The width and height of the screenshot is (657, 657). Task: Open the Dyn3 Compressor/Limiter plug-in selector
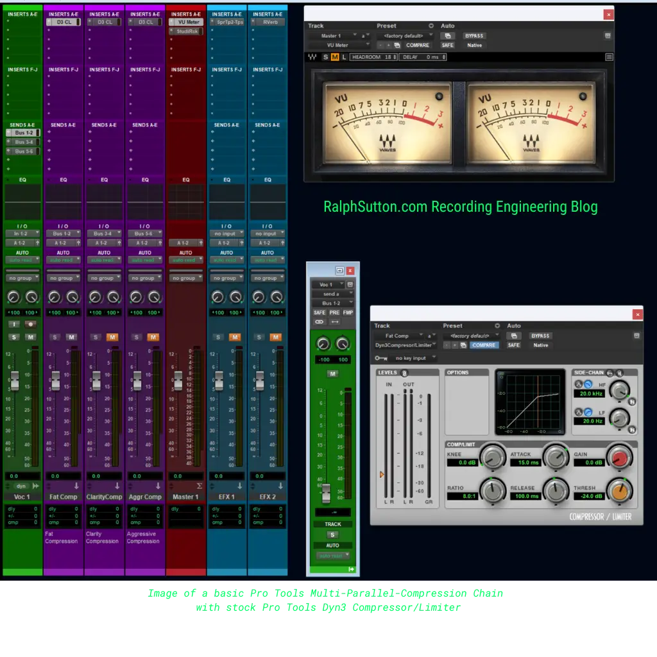click(x=405, y=345)
